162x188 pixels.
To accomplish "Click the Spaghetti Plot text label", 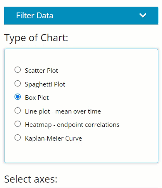I will click(x=45, y=84).
